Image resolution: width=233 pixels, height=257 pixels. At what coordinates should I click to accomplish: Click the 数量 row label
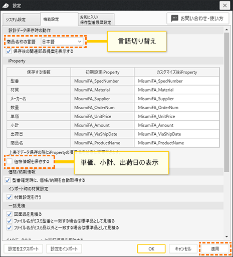15,108
